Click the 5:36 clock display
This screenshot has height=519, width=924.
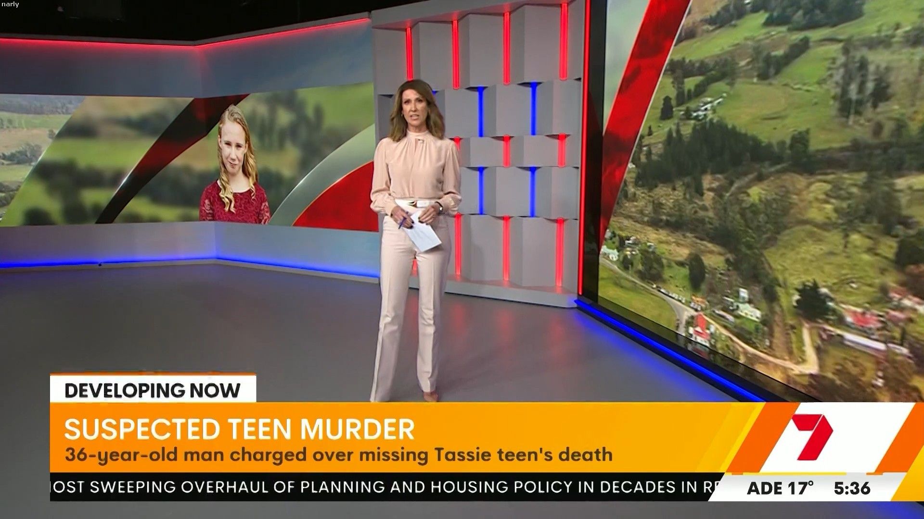(852, 489)
